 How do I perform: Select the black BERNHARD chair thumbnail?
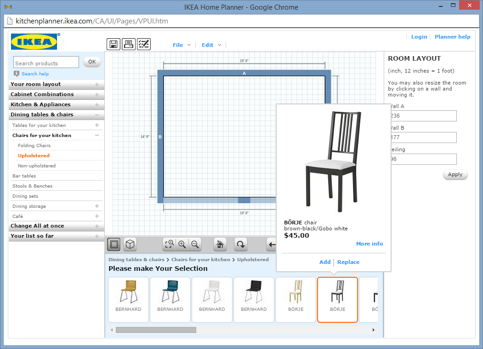pos(254,300)
